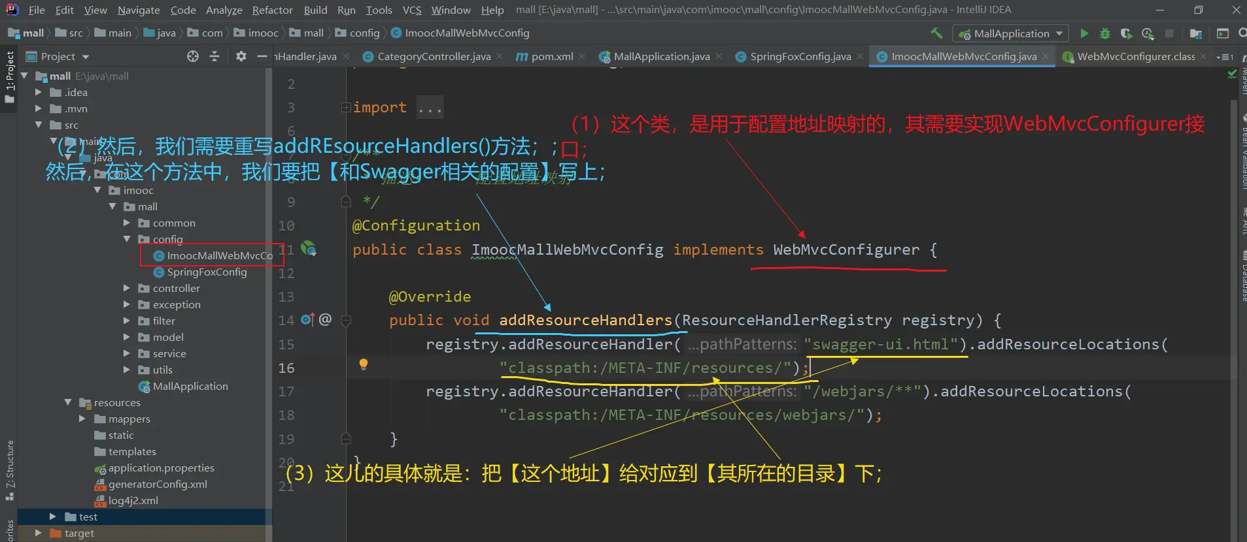Toggle the Structure tool window side stripe
This screenshot has width=1247, height=542.
pos(9,470)
